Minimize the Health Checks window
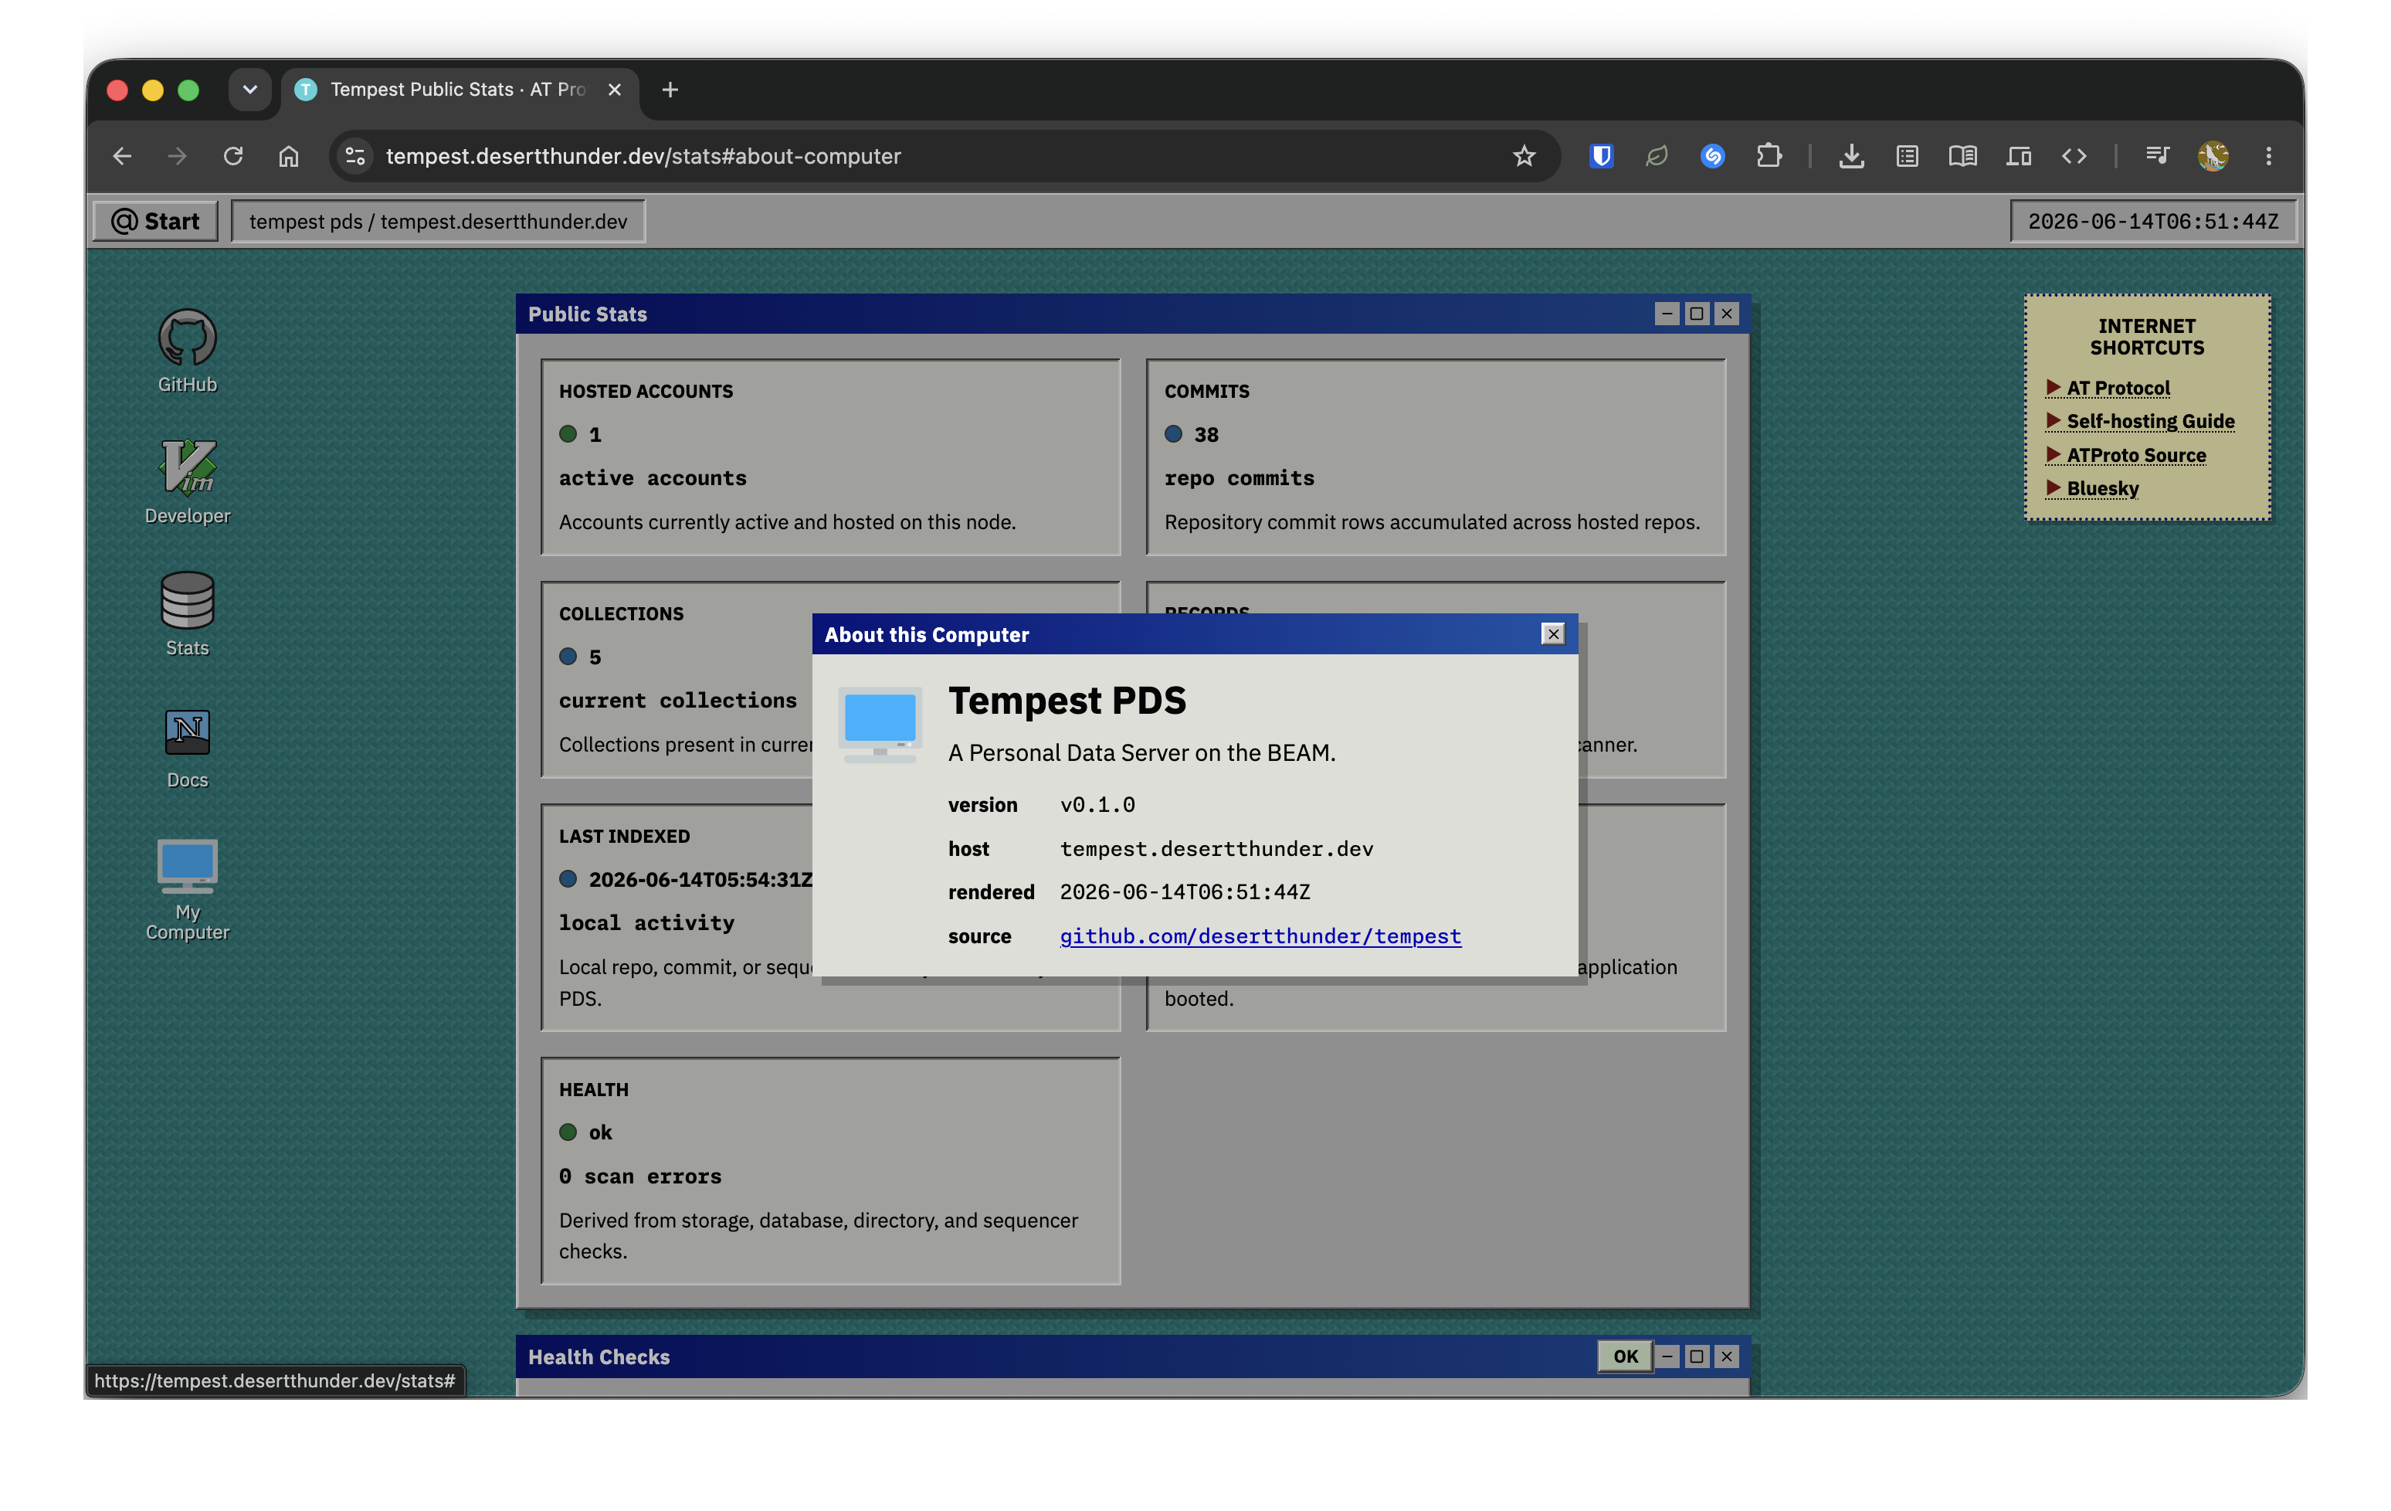Viewport: 2391px width, 1511px height. [x=1667, y=1356]
